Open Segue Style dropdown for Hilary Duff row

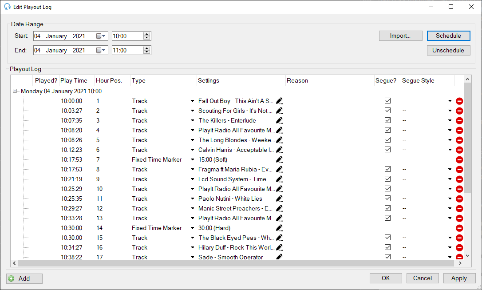point(450,247)
